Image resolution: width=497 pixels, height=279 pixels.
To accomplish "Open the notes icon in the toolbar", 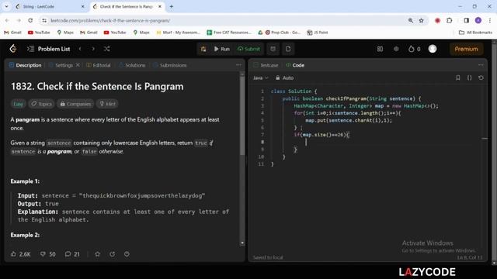I will coord(288,49).
